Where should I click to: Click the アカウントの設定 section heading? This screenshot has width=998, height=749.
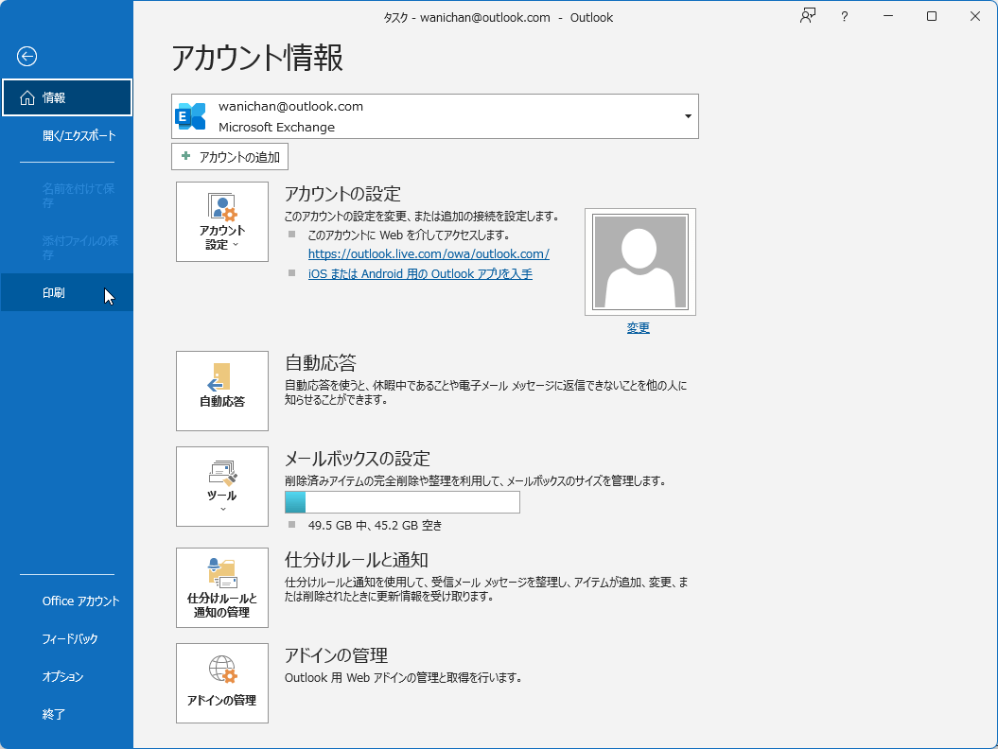(x=342, y=194)
